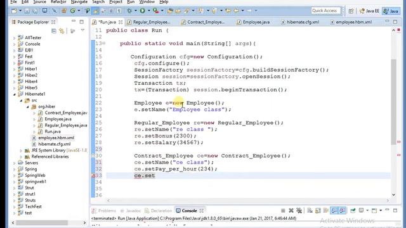The image size is (406, 228).
Task: Close the Run.java editor tab
Action: click(x=121, y=22)
